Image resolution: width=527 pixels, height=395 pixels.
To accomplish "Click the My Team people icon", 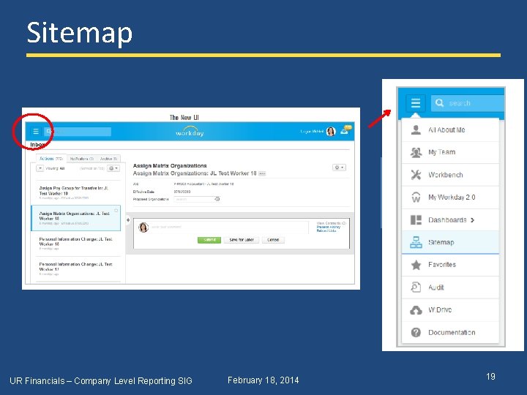I will pyautogui.click(x=416, y=152).
